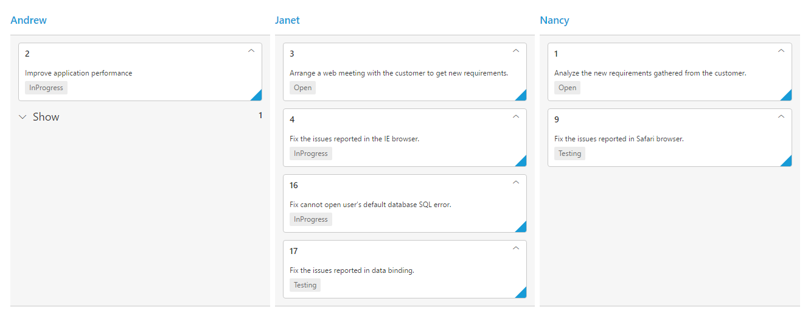Click the Show label in Andrew's column
The image size is (808, 321).
[x=46, y=117]
